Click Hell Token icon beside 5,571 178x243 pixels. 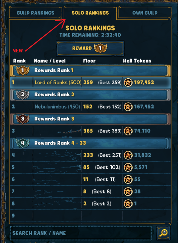pos(128,167)
